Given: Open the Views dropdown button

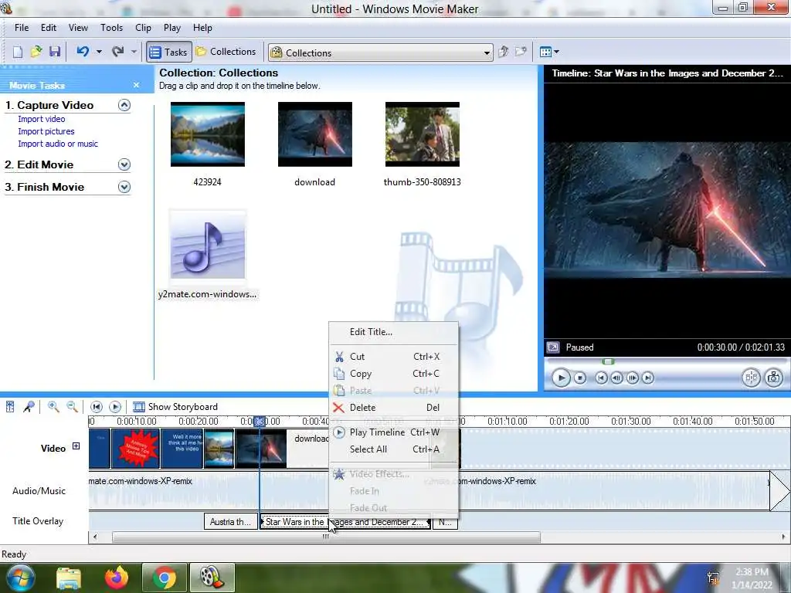Looking at the screenshot, I should tap(549, 52).
